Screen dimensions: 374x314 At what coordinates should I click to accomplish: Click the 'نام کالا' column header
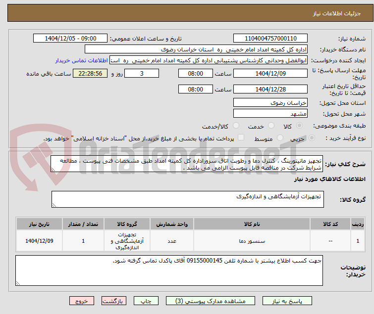click(252, 224)
